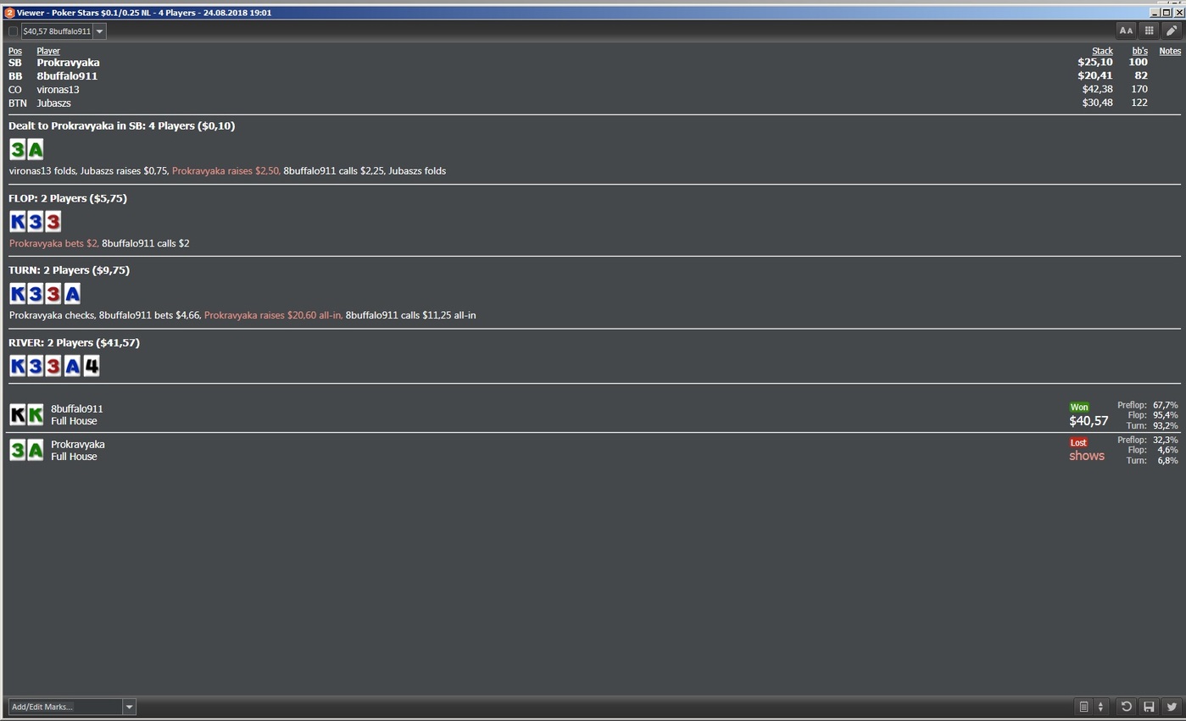Click the $30,48 stack value
The width and height of the screenshot is (1186, 721).
tap(1098, 103)
